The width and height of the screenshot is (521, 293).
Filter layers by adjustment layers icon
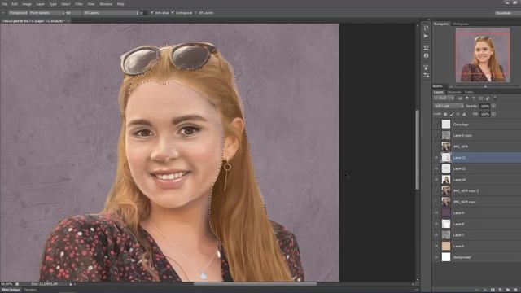[467, 98]
